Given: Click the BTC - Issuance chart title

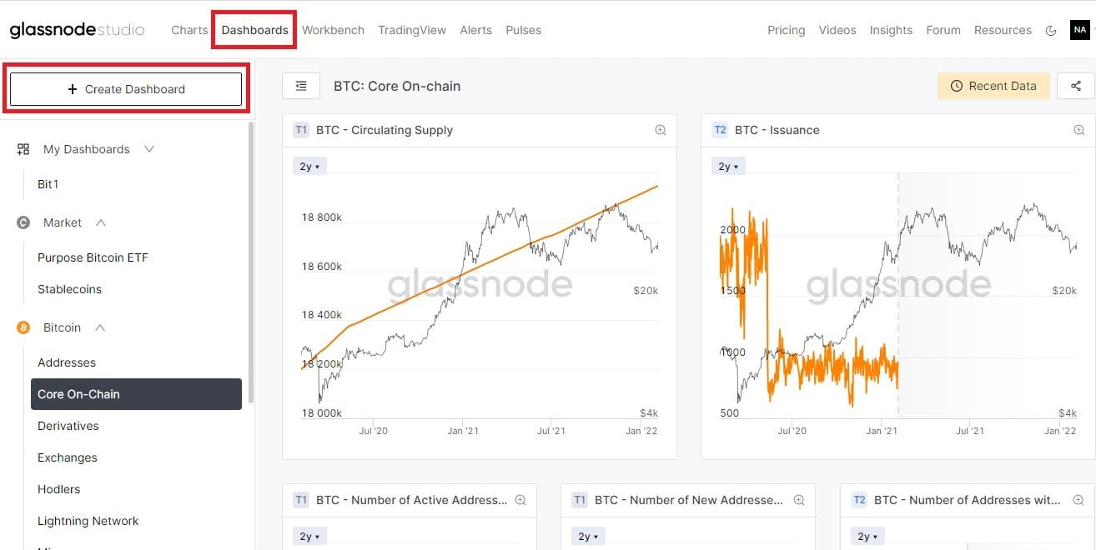Looking at the screenshot, I should click(x=777, y=130).
